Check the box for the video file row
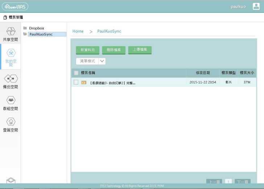 76,82
